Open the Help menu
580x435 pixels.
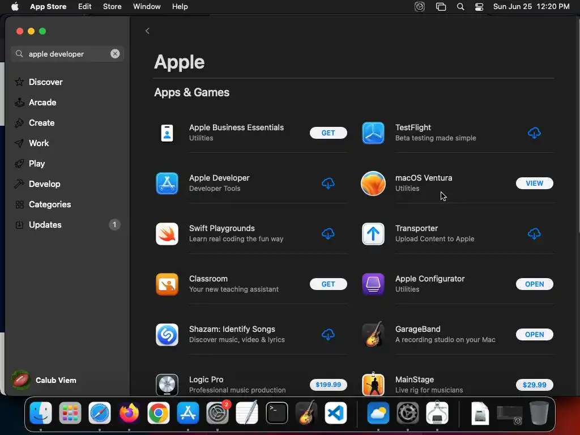point(180,7)
